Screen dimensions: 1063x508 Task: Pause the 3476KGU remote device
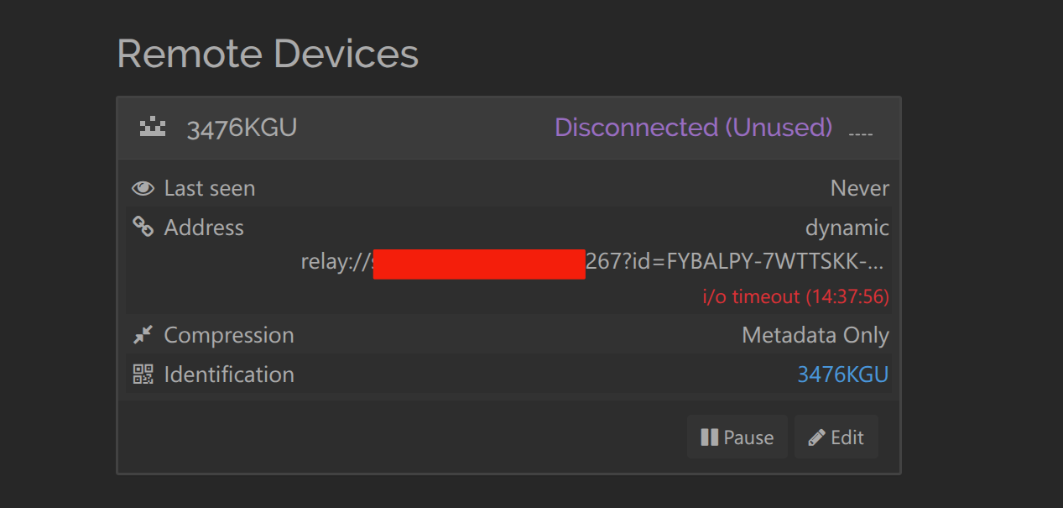click(737, 437)
